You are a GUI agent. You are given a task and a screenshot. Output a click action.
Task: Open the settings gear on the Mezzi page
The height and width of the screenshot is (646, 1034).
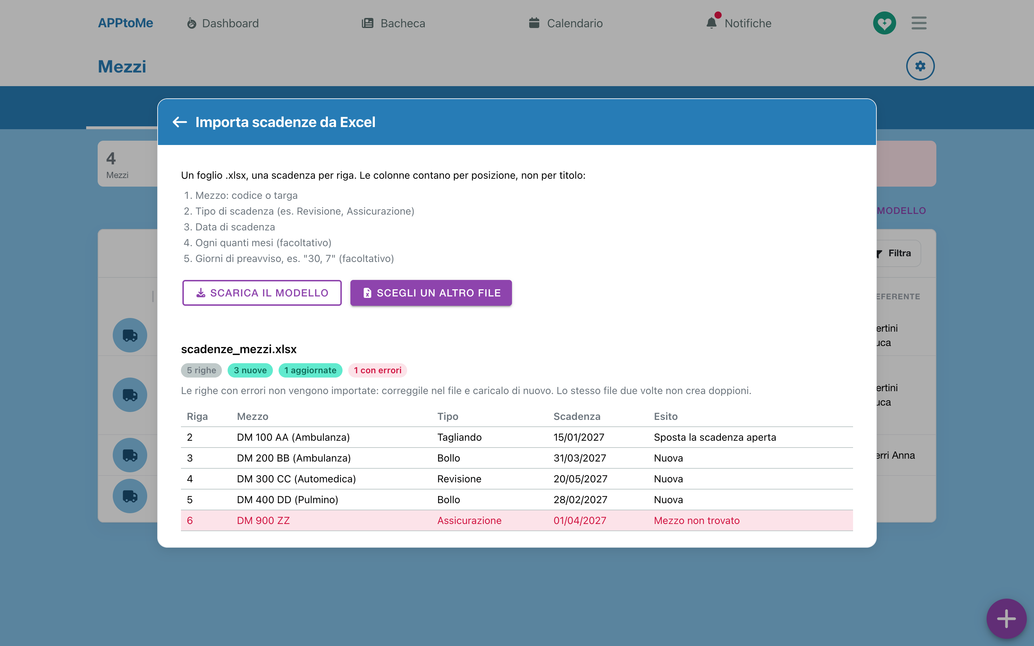pyautogui.click(x=920, y=66)
